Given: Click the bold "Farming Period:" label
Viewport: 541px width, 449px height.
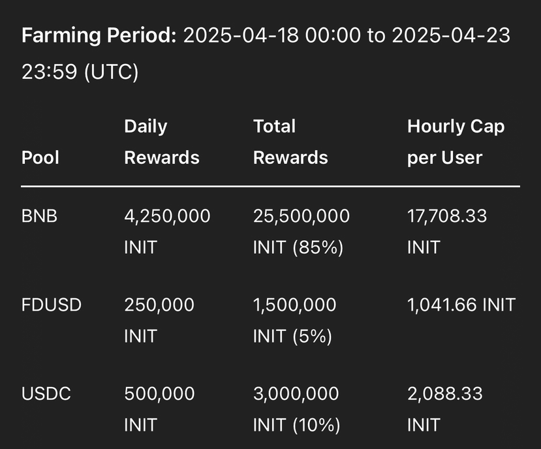Looking at the screenshot, I should 99,35.
